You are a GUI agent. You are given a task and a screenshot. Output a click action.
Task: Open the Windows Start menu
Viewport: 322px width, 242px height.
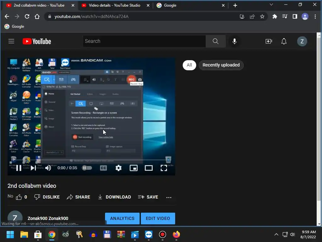[10, 234]
